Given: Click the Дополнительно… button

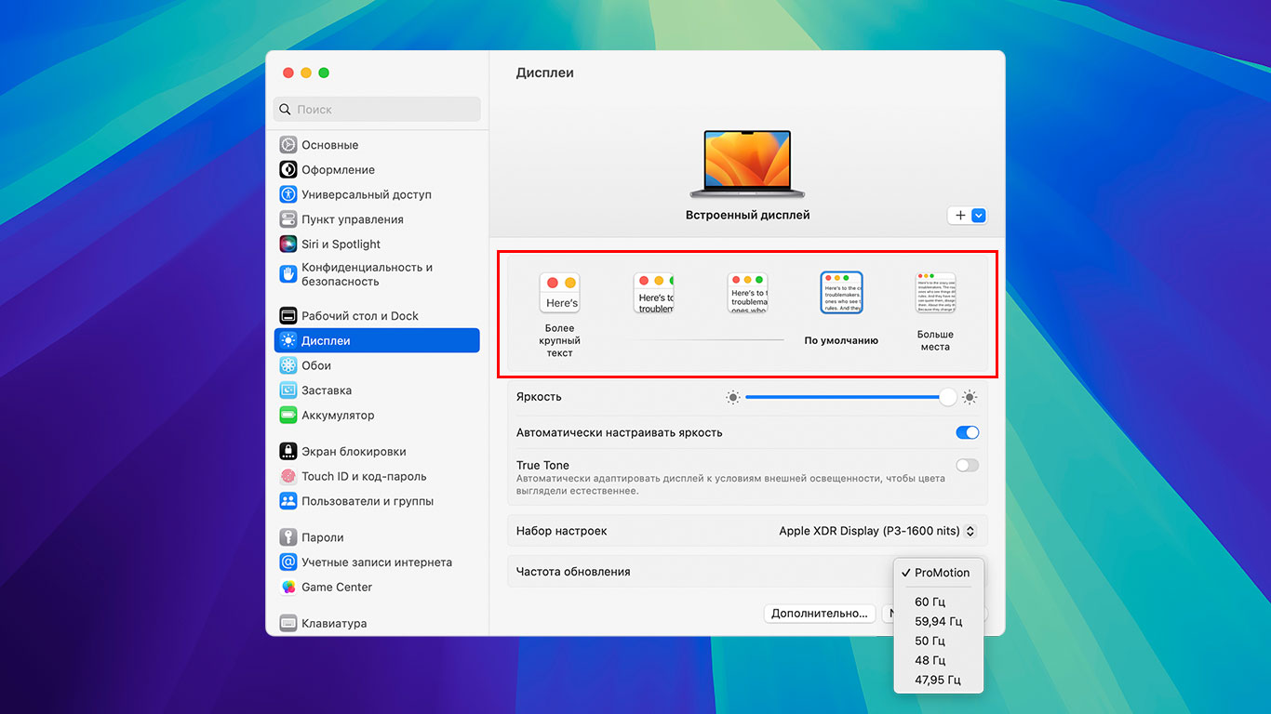Looking at the screenshot, I should 819,614.
